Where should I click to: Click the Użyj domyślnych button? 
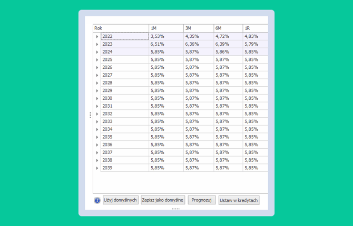pos(121,200)
